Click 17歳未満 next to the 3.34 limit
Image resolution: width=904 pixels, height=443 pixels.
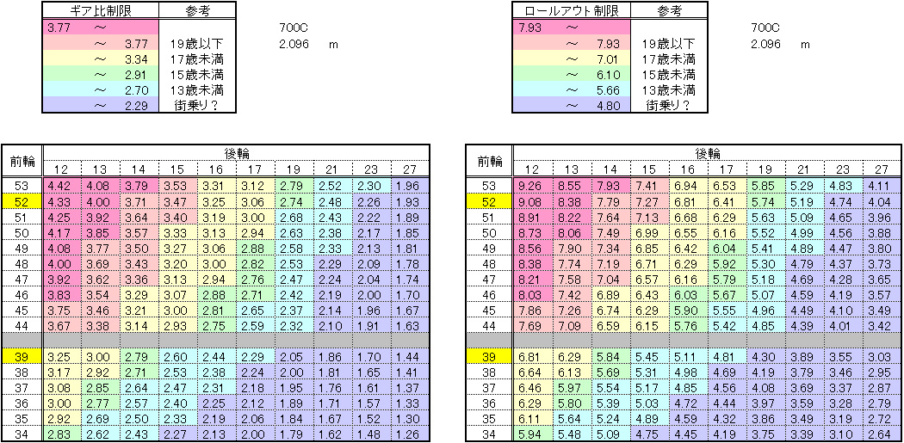click(197, 58)
